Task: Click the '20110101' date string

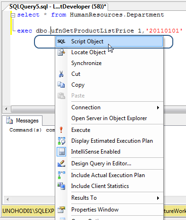Action: [x=164, y=31]
